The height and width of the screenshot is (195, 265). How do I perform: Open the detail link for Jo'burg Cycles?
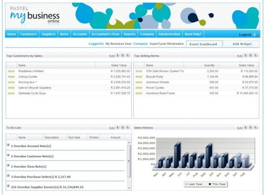click(x=11, y=77)
